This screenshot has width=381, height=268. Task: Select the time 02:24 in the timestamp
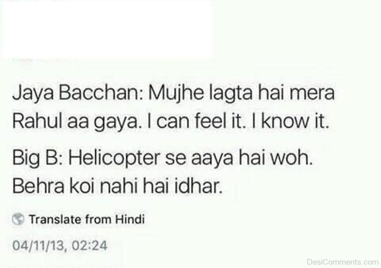click(x=89, y=246)
